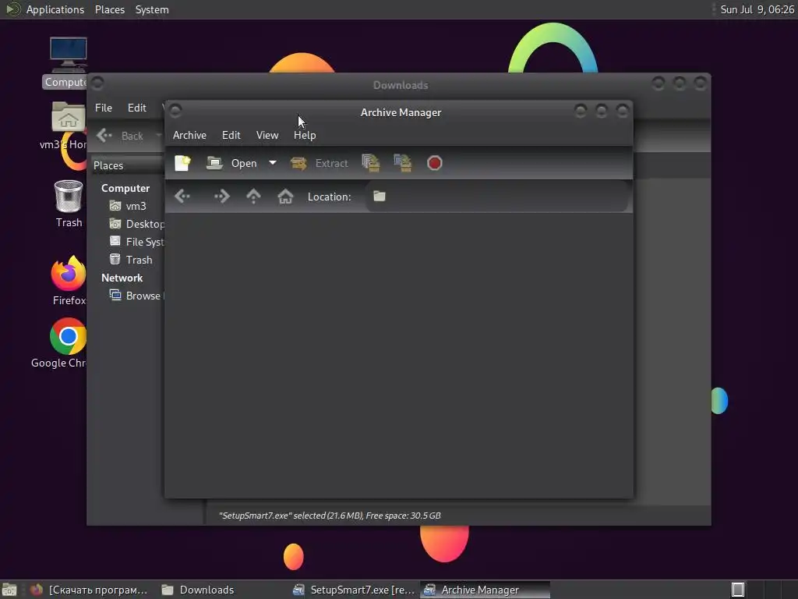Go to archive home location icon
Image resolution: width=798 pixels, height=599 pixels.
click(x=285, y=196)
